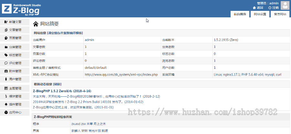291x134 pixels.
Task: Select 页面管理 in the sidebar
Action: click(15, 38)
